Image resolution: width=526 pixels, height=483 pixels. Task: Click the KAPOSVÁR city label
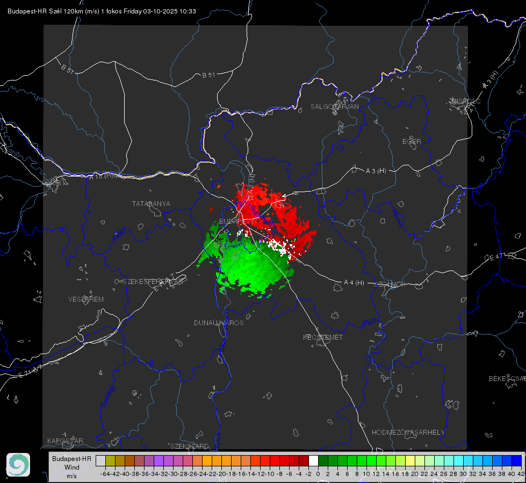65,441
